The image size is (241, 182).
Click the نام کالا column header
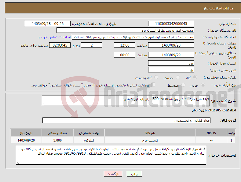click(x=150, y=133)
